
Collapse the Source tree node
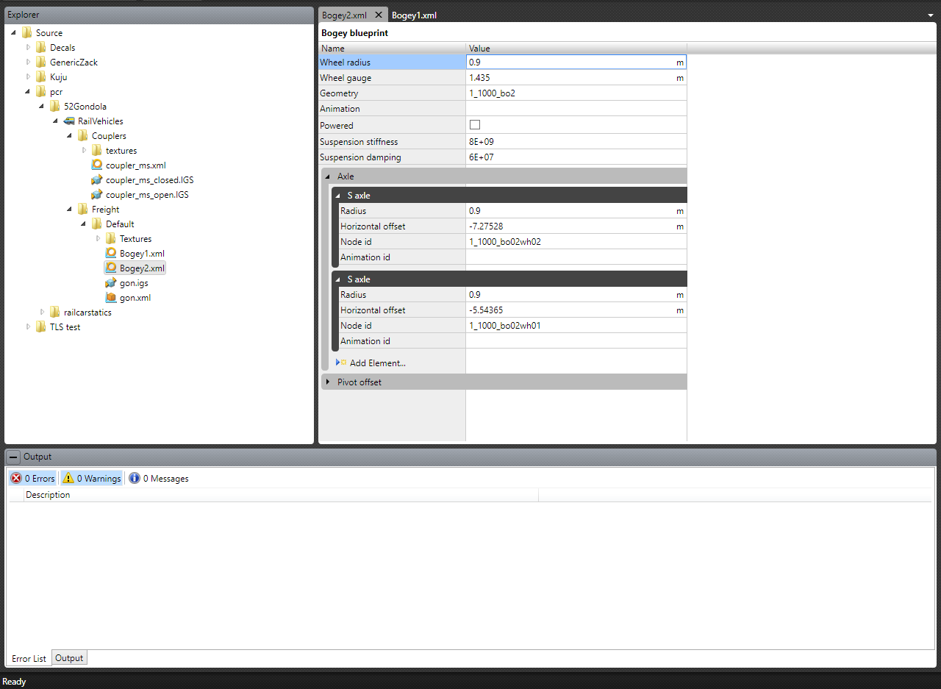(15, 33)
